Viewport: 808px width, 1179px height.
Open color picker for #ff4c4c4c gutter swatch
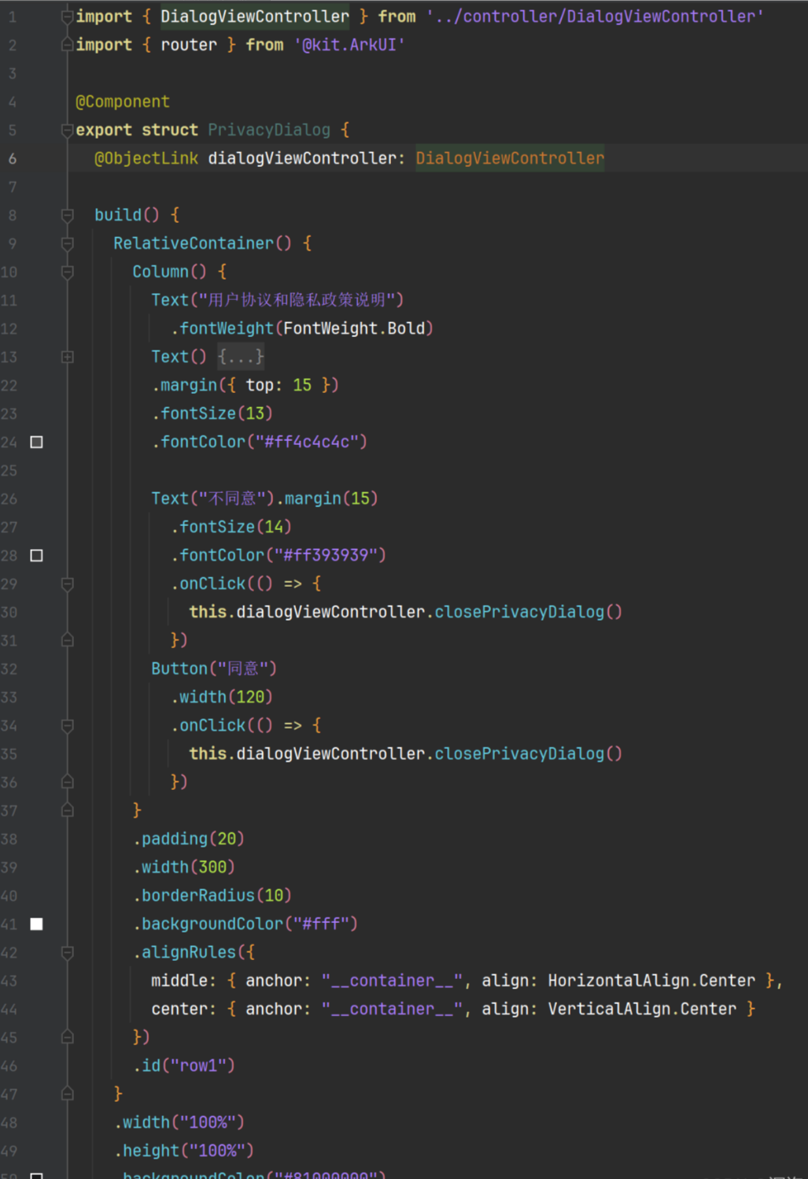point(36,442)
